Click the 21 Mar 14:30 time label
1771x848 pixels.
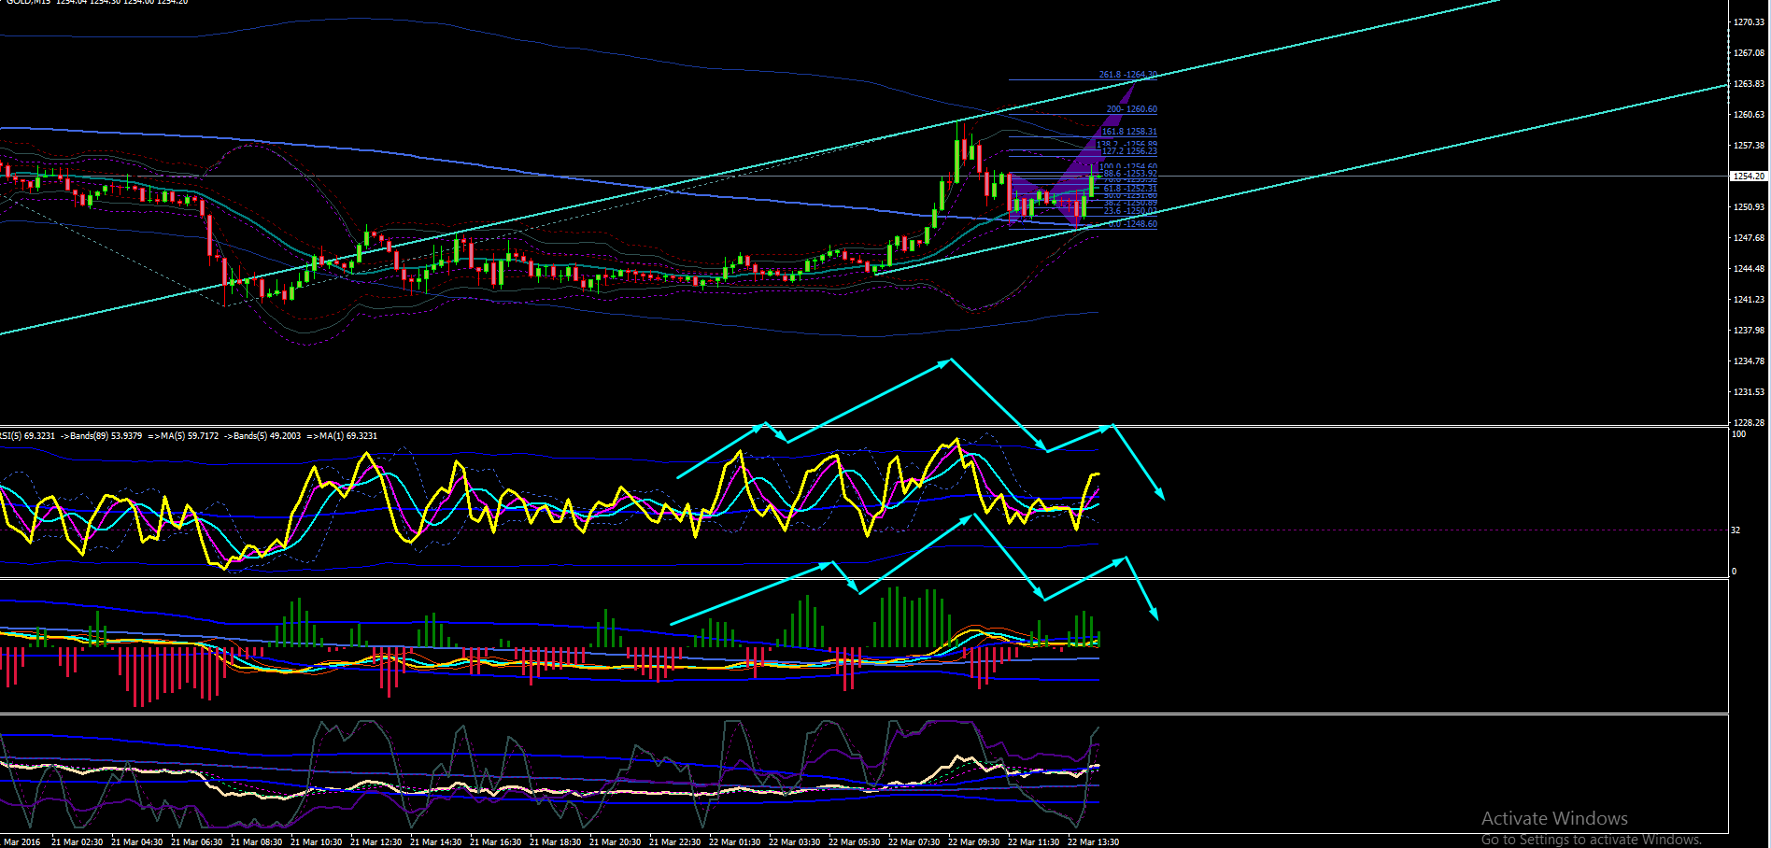(x=436, y=842)
